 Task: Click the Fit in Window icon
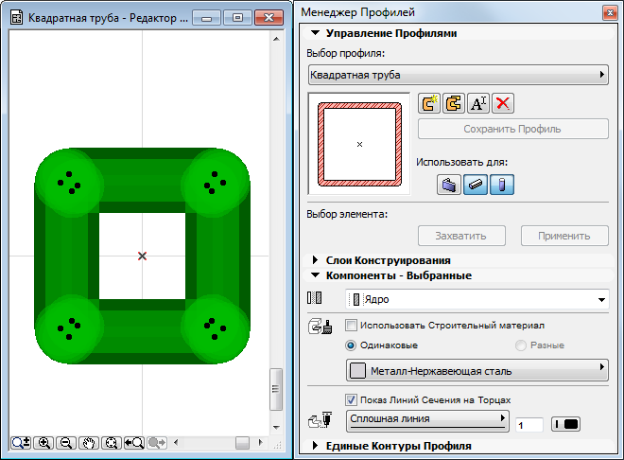coord(112,442)
